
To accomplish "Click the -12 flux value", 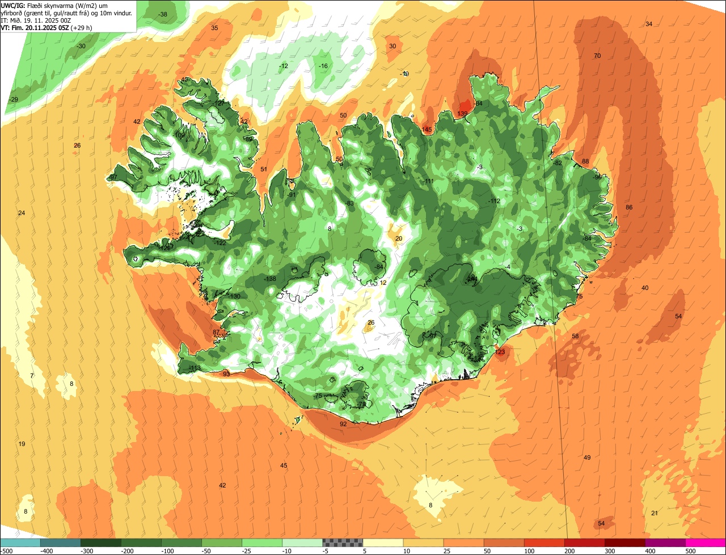I will [284, 66].
